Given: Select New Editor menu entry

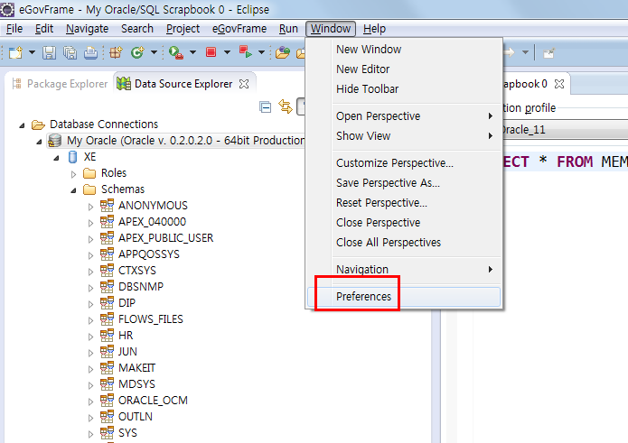Looking at the screenshot, I should (404, 69).
